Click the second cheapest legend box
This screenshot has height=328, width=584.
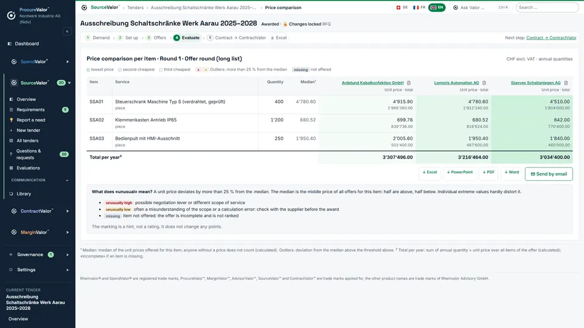pos(120,69)
